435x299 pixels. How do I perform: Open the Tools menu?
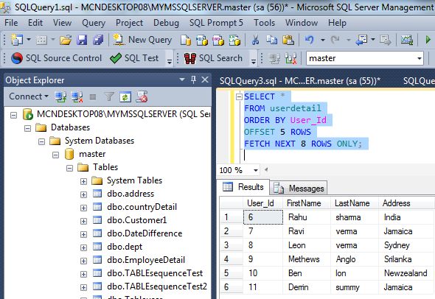click(264, 22)
